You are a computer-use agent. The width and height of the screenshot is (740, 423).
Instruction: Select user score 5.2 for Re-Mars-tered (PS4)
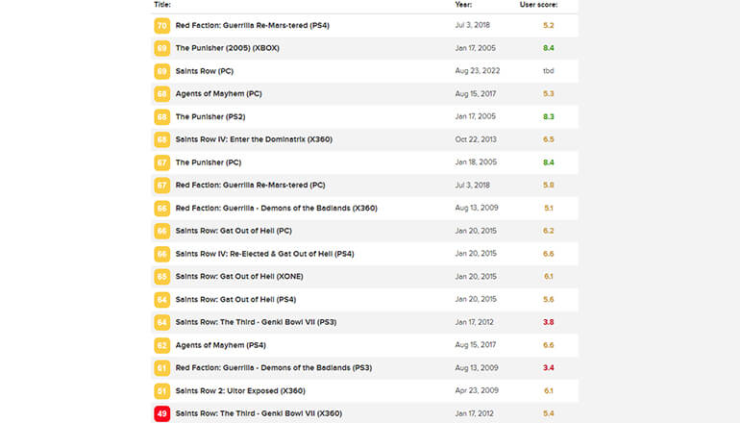click(x=549, y=26)
